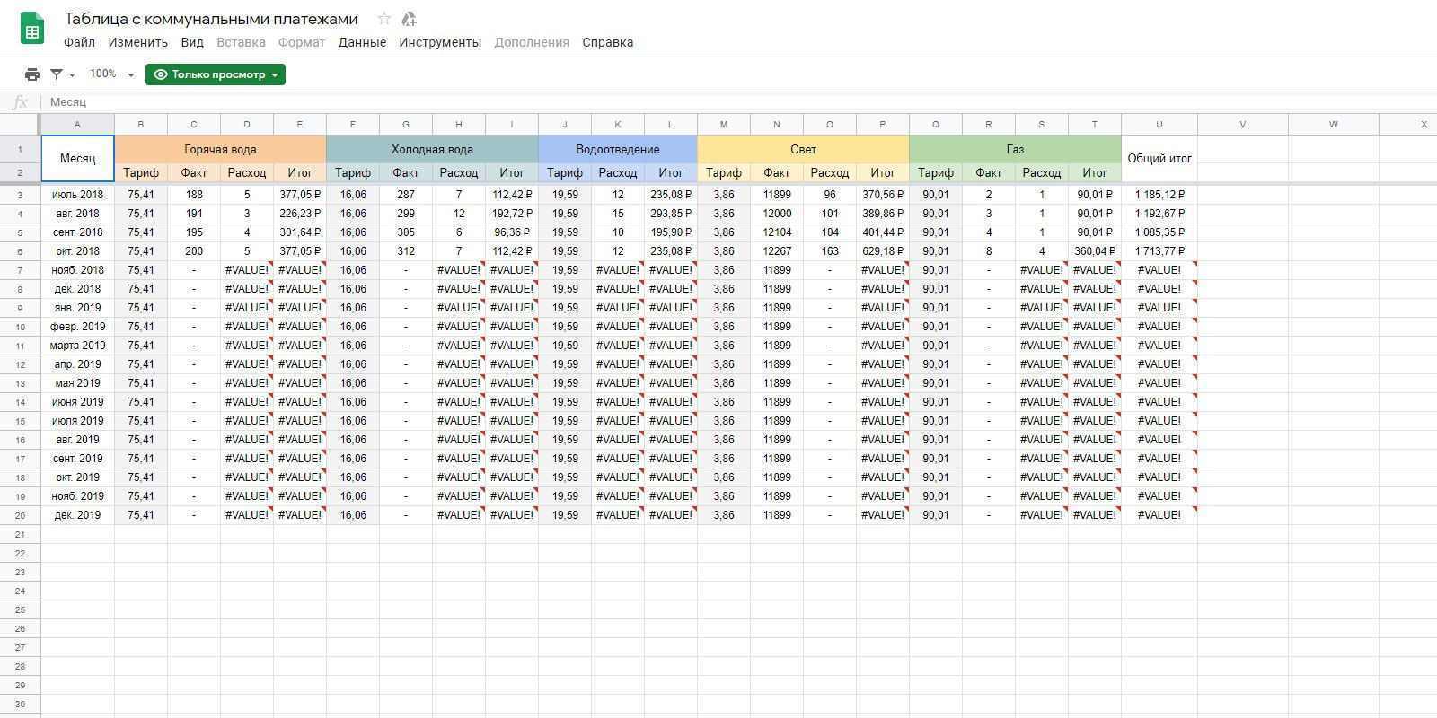
Task: Select column U header
Action: (1159, 125)
